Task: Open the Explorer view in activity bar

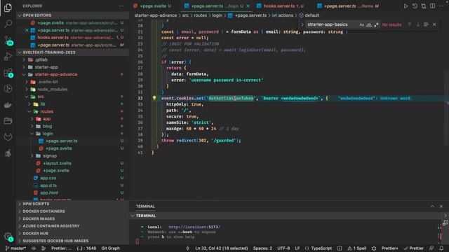Action: (8, 8)
